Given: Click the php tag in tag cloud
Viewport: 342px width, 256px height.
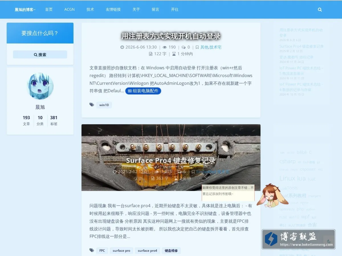Looking at the screenshot, I should coord(300,209).
